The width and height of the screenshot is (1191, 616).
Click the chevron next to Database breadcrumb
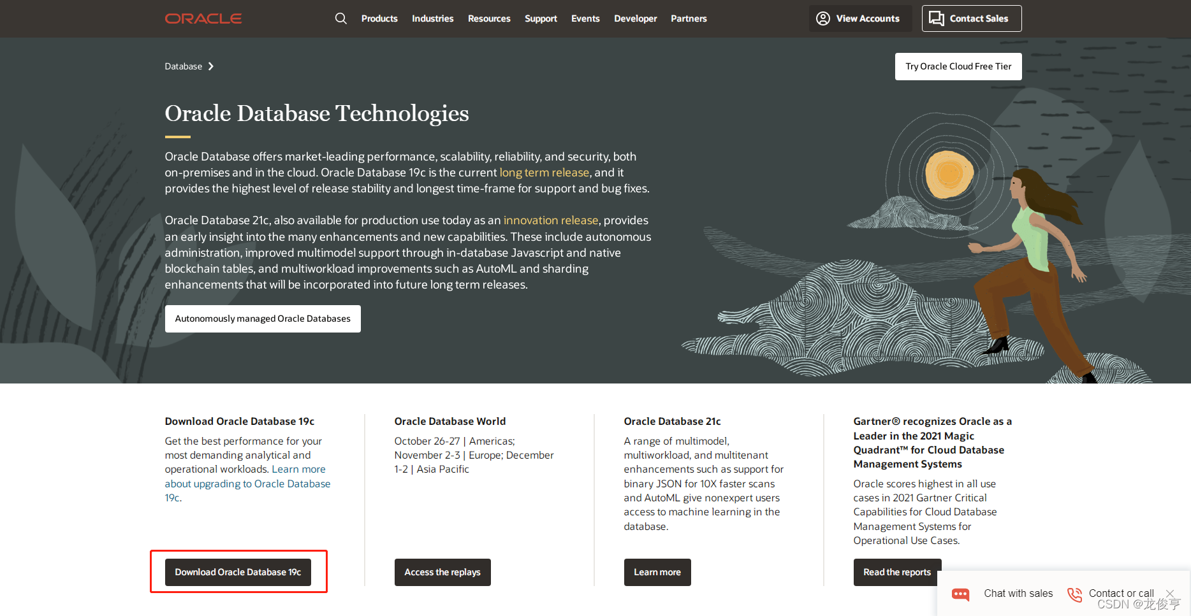point(211,66)
